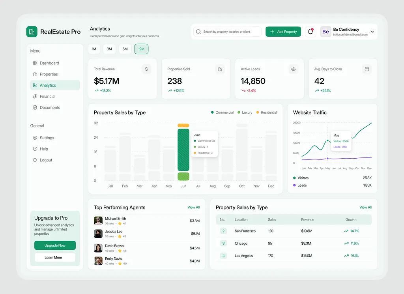Toggle the Commercial legend in sales chart
Image resolution: width=404 pixels, height=294 pixels.
pyautogui.click(x=223, y=112)
